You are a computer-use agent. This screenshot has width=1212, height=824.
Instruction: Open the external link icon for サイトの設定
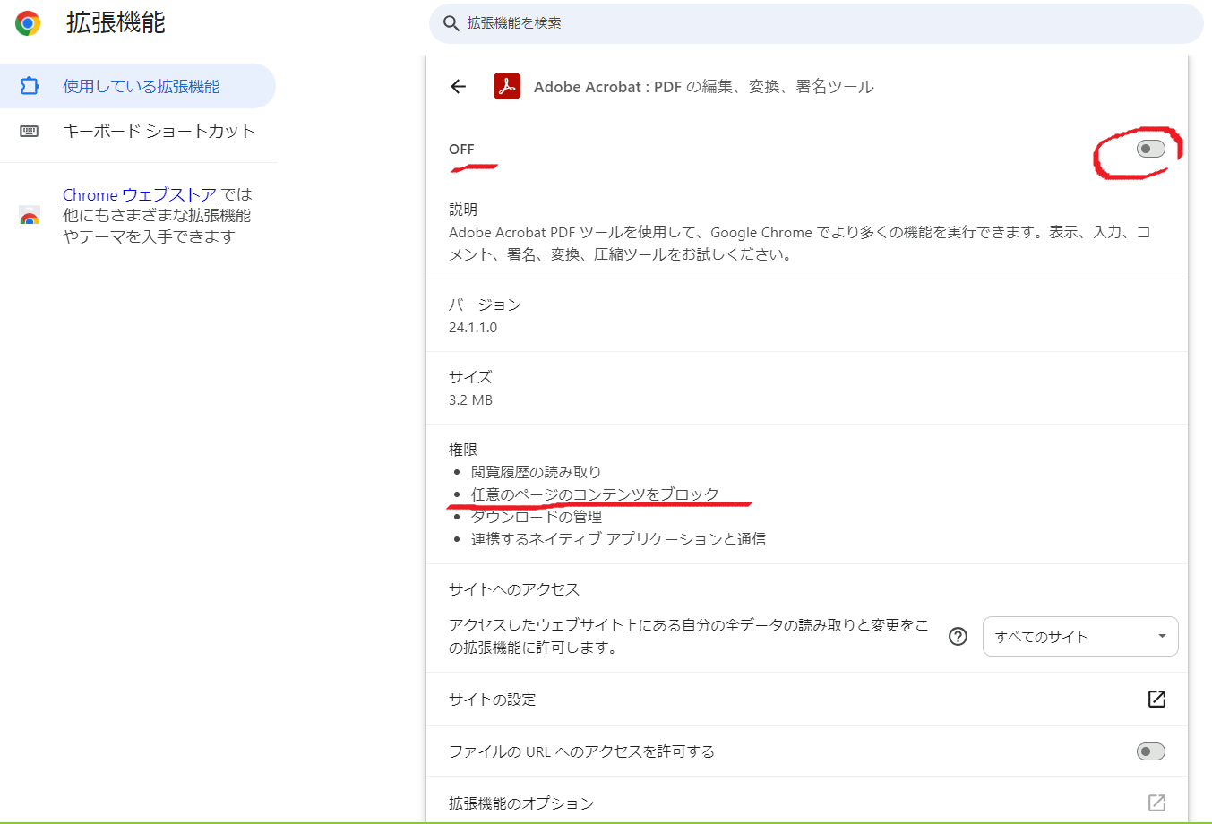point(1156,699)
